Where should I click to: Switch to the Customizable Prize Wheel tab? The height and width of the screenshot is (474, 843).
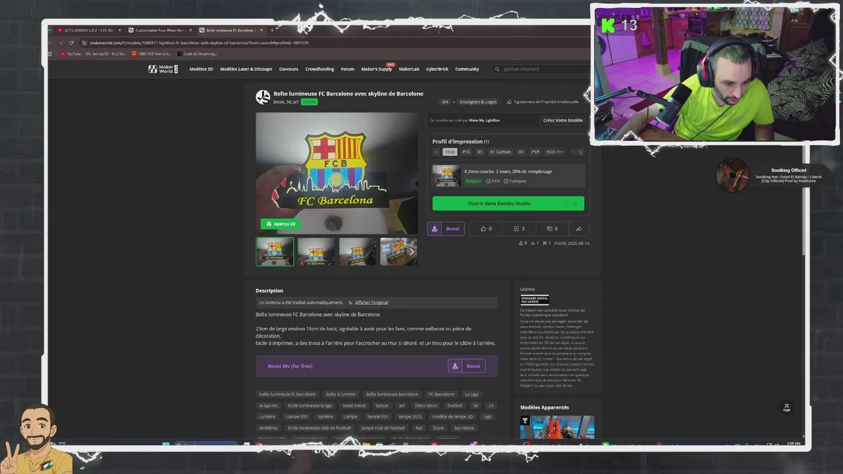point(159,30)
